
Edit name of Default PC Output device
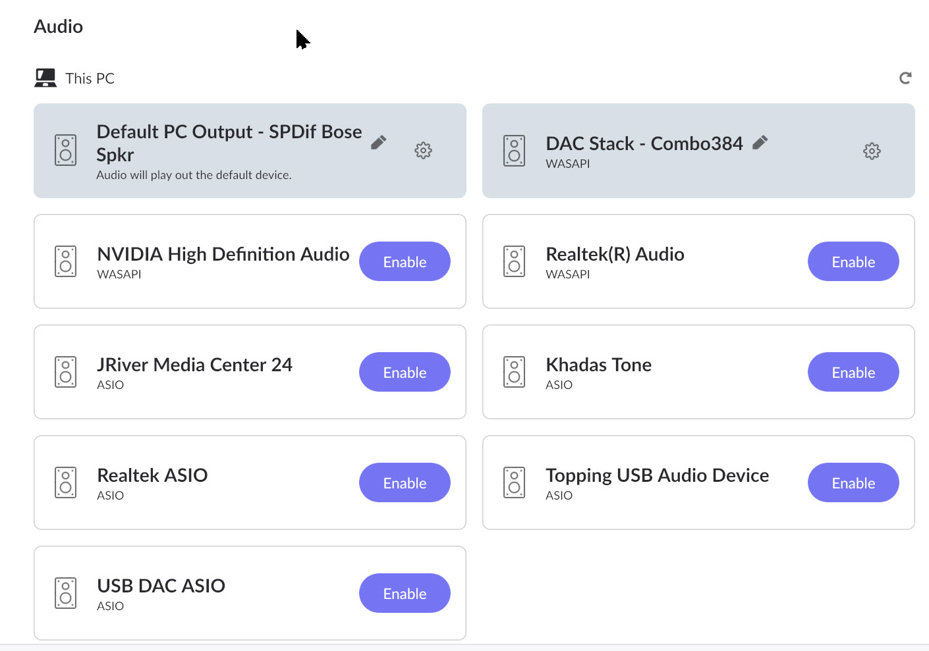click(x=378, y=142)
